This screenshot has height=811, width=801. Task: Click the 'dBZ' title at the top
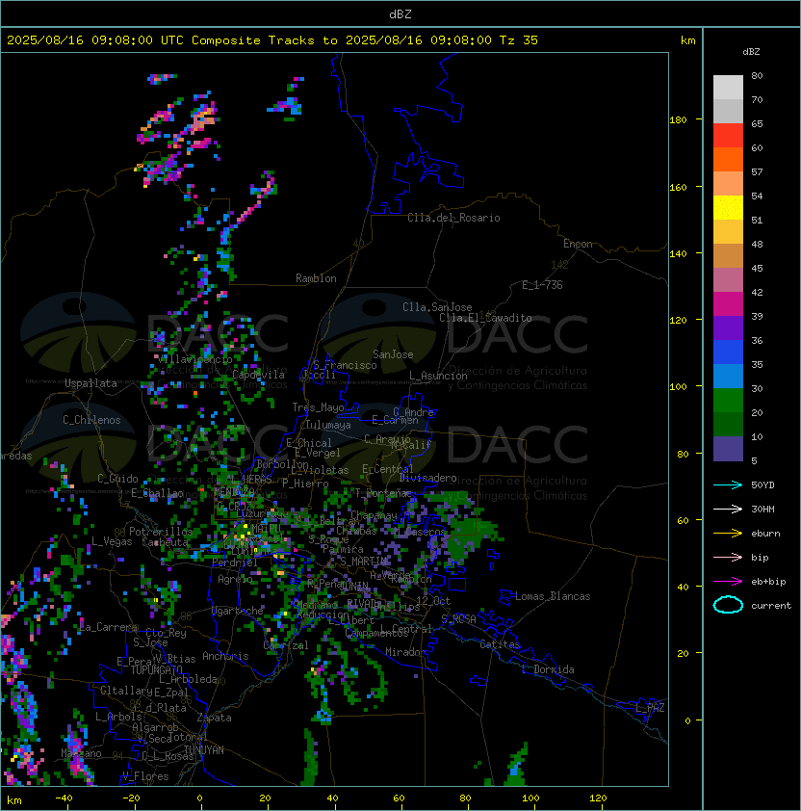point(400,14)
